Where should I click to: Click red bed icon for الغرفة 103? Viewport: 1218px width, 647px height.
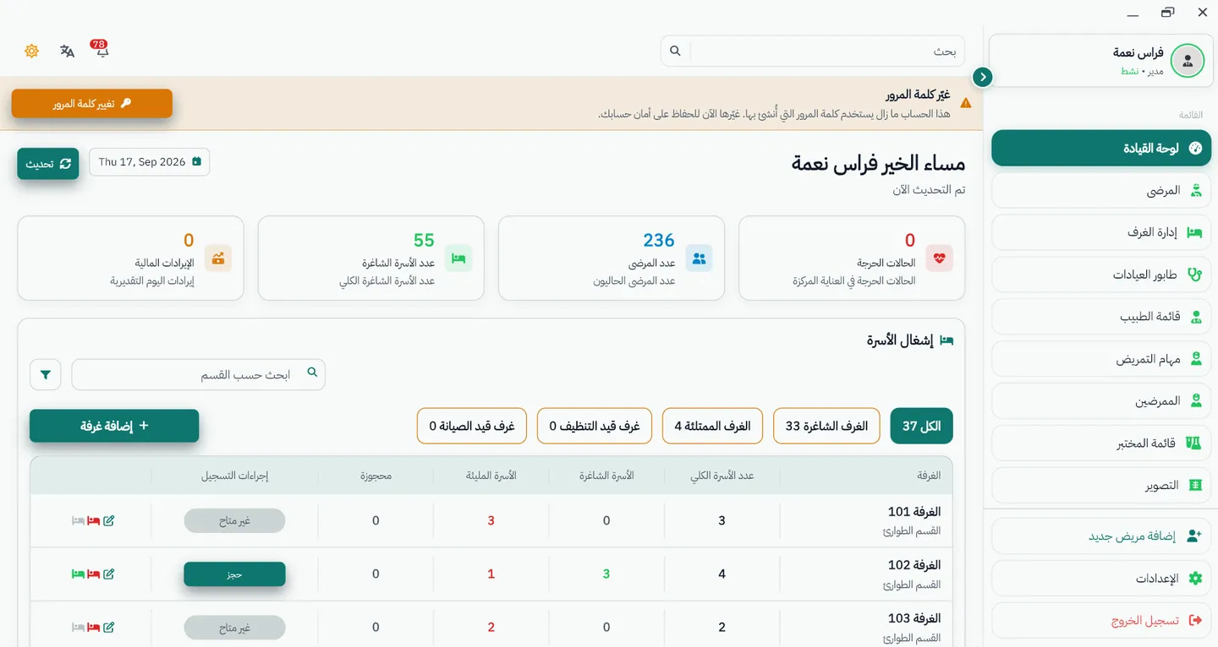point(94,628)
